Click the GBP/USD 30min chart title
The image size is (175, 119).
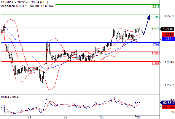pos(24,2)
